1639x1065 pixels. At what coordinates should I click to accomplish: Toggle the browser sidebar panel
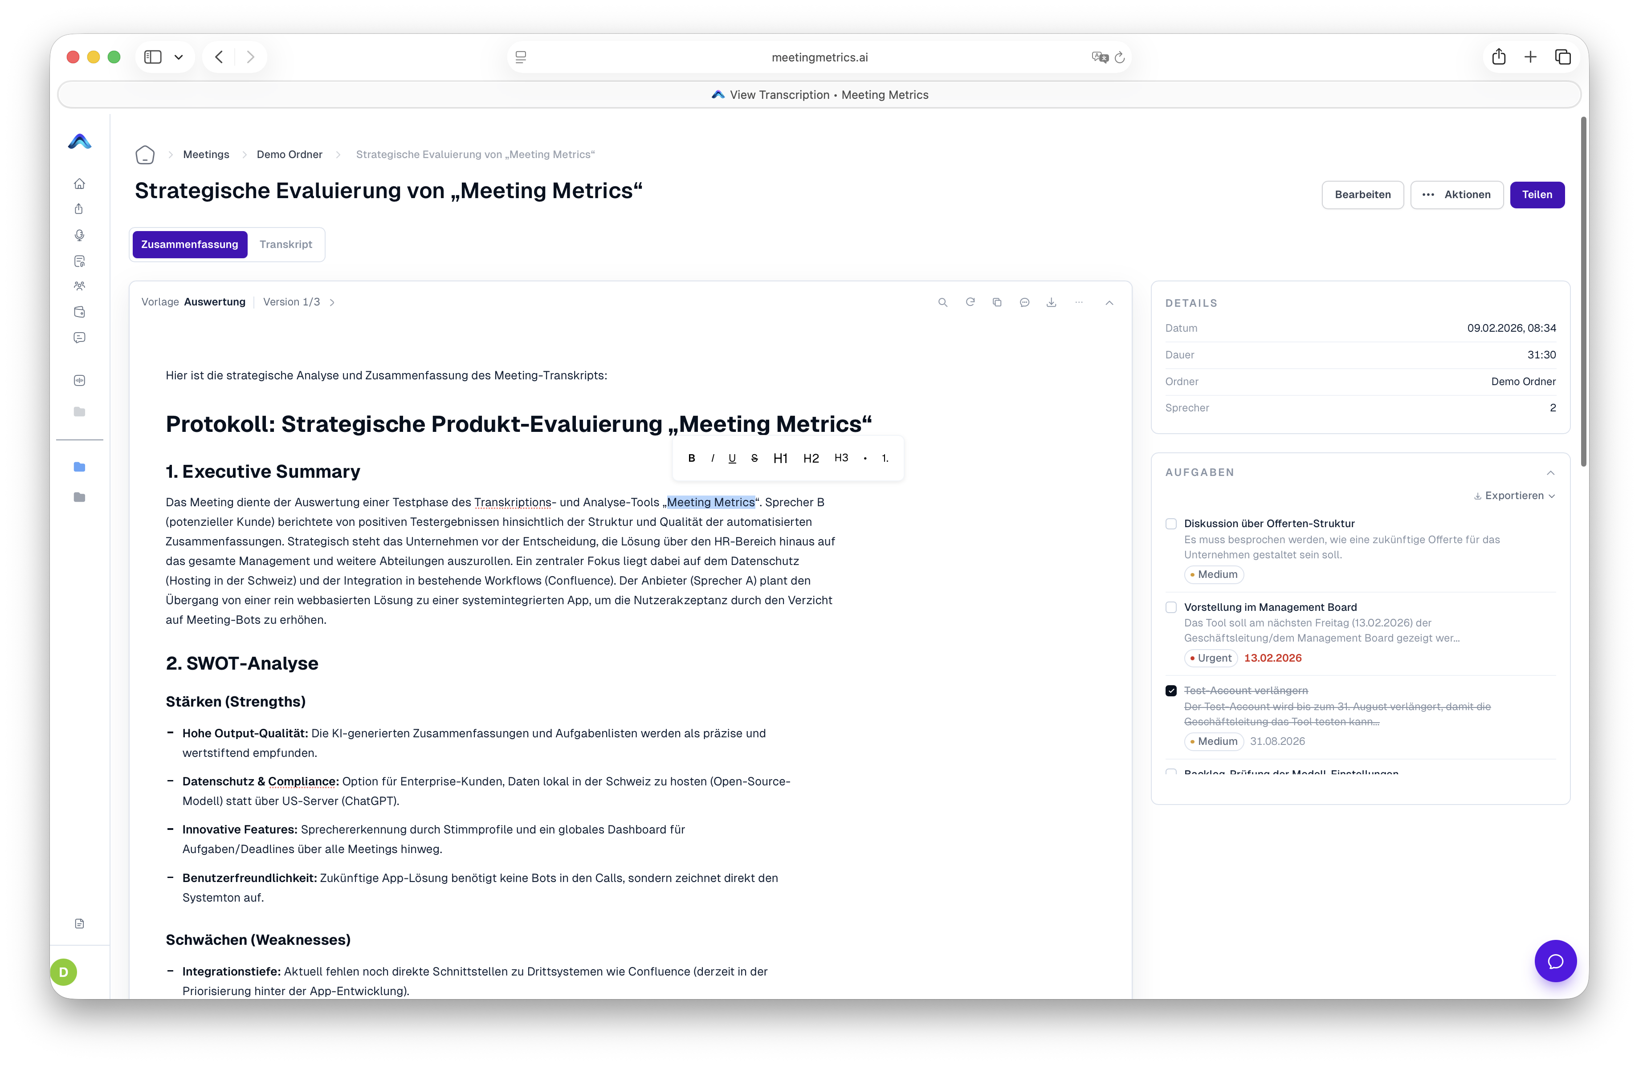tap(153, 57)
